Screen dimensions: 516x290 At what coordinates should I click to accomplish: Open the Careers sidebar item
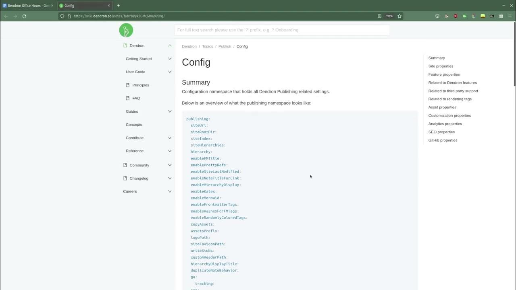click(x=130, y=191)
